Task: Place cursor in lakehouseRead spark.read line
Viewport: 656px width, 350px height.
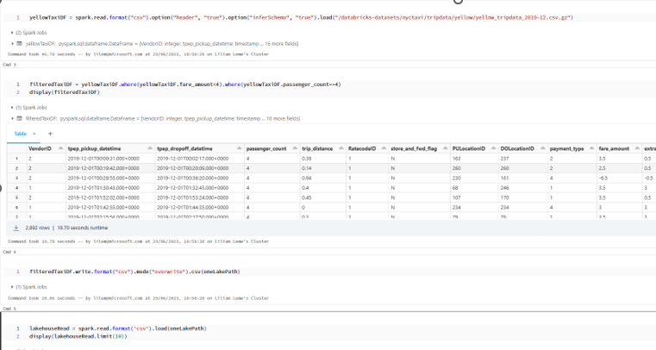Action: point(118,328)
